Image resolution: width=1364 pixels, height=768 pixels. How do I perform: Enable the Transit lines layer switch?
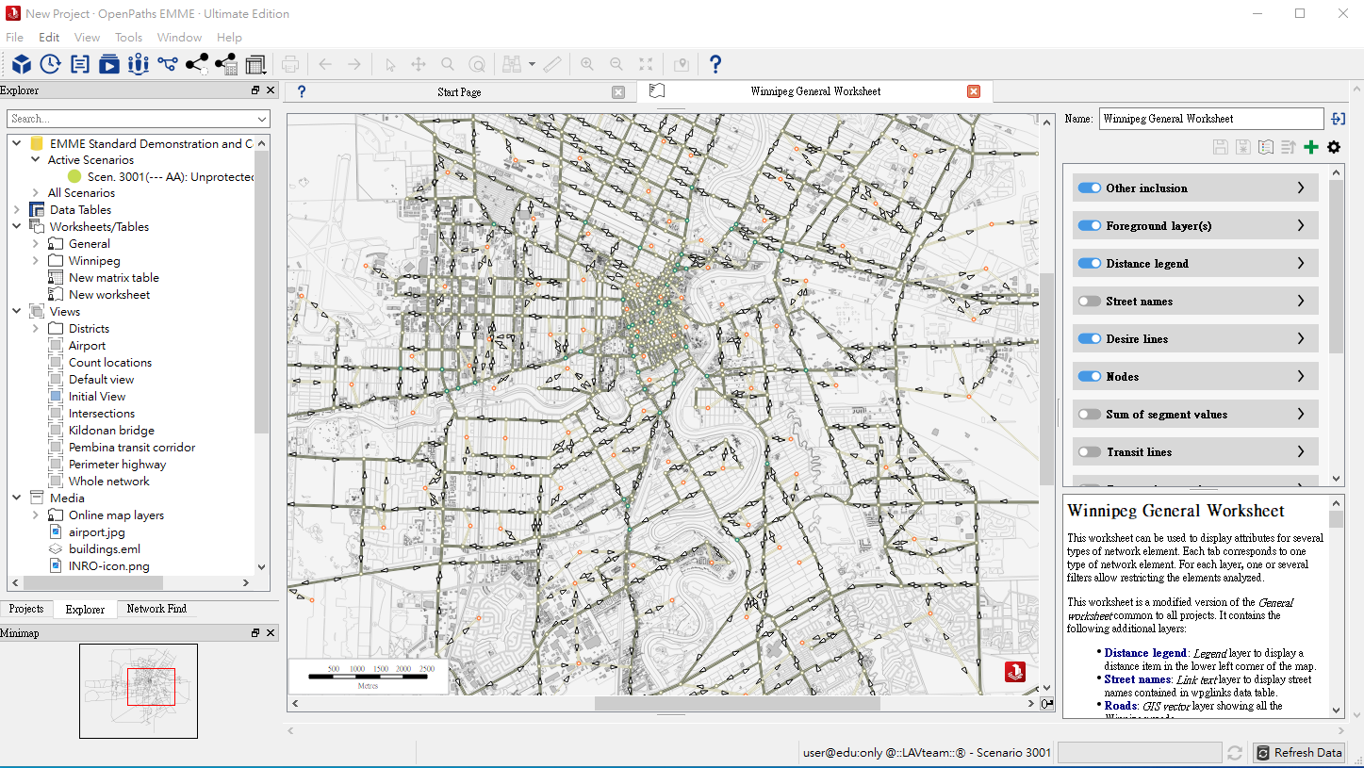[1090, 451]
